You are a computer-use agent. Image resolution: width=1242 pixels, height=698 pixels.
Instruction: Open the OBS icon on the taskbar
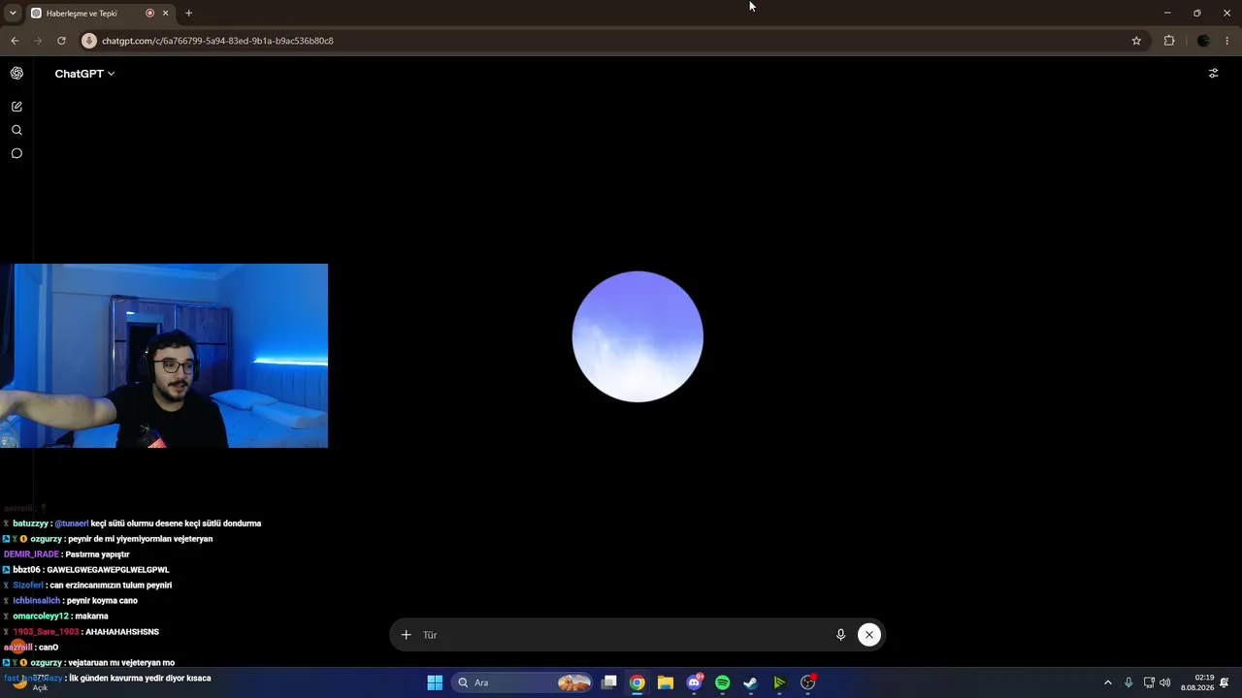coord(807,682)
